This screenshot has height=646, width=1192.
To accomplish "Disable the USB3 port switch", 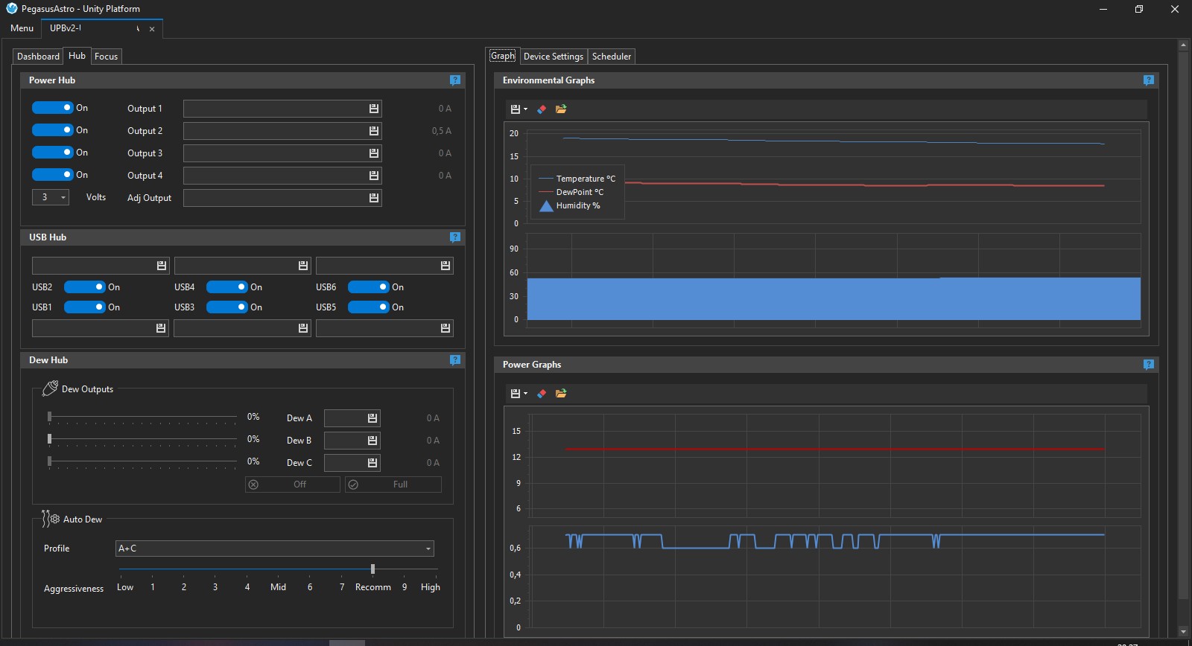I will (x=226, y=307).
